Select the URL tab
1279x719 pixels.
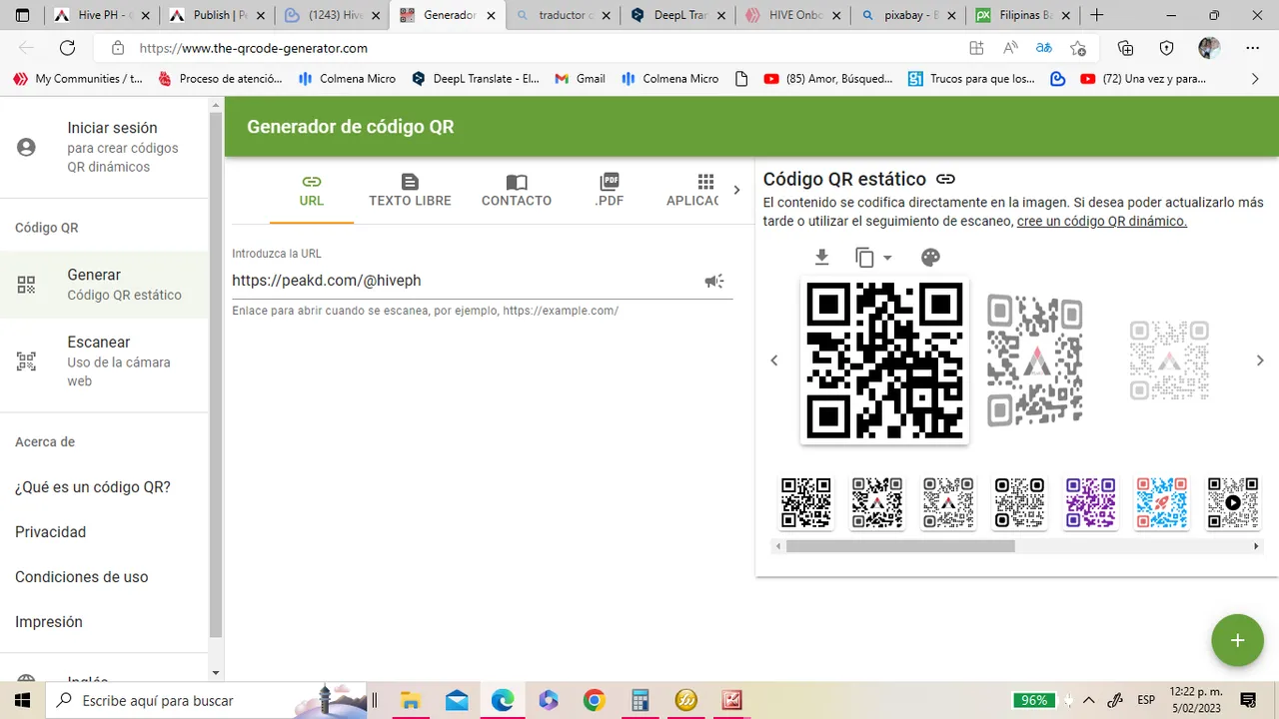[x=312, y=190]
